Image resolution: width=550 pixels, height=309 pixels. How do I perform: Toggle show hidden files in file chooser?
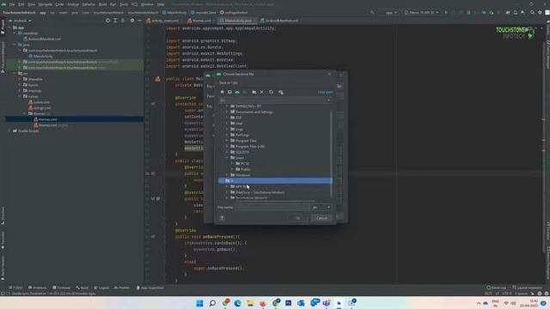pyautogui.click(x=281, y=92)
